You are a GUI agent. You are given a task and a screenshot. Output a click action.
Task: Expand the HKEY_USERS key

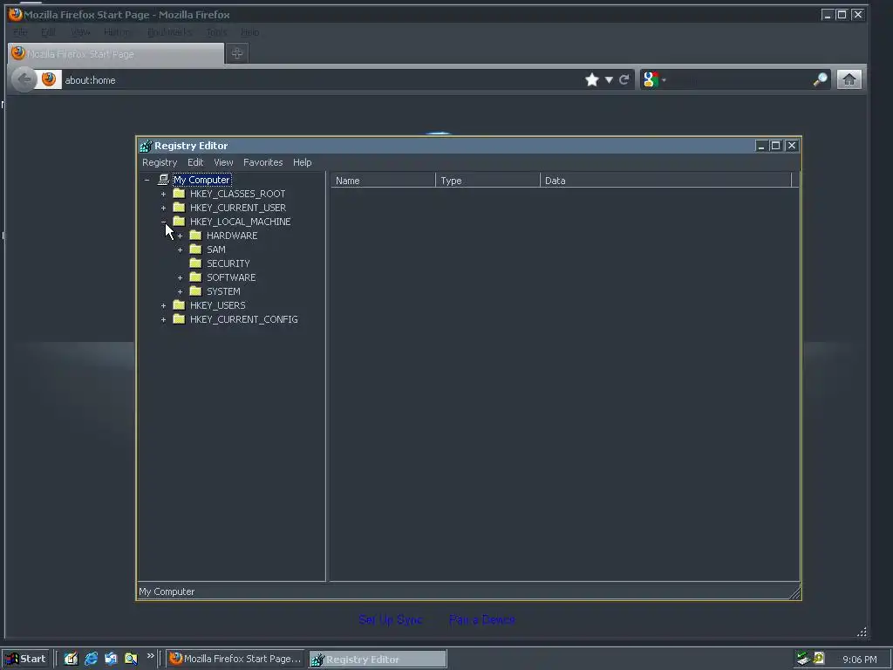pyautogui.click(x=163, y=306)
